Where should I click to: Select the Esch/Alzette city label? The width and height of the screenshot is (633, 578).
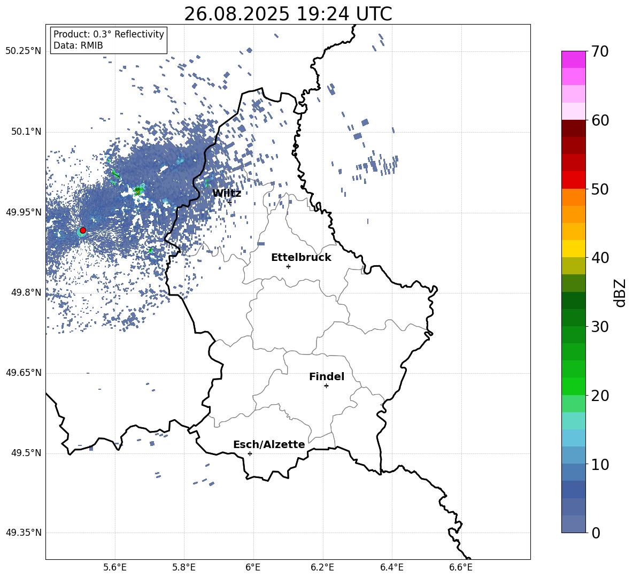point(269,444)
